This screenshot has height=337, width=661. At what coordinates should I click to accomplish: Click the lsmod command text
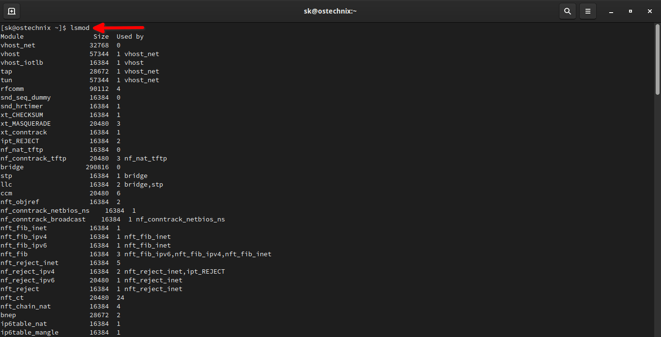click(79, 28)
